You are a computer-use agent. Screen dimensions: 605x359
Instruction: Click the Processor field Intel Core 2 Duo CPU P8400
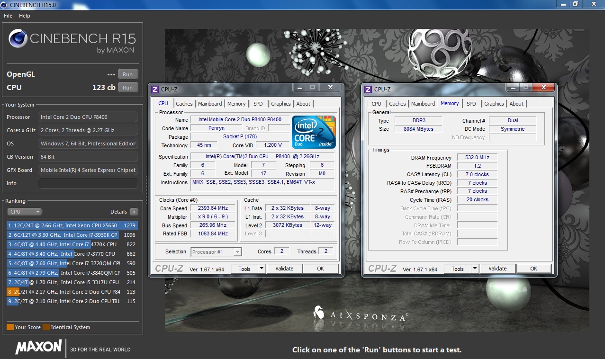[88, 117]
